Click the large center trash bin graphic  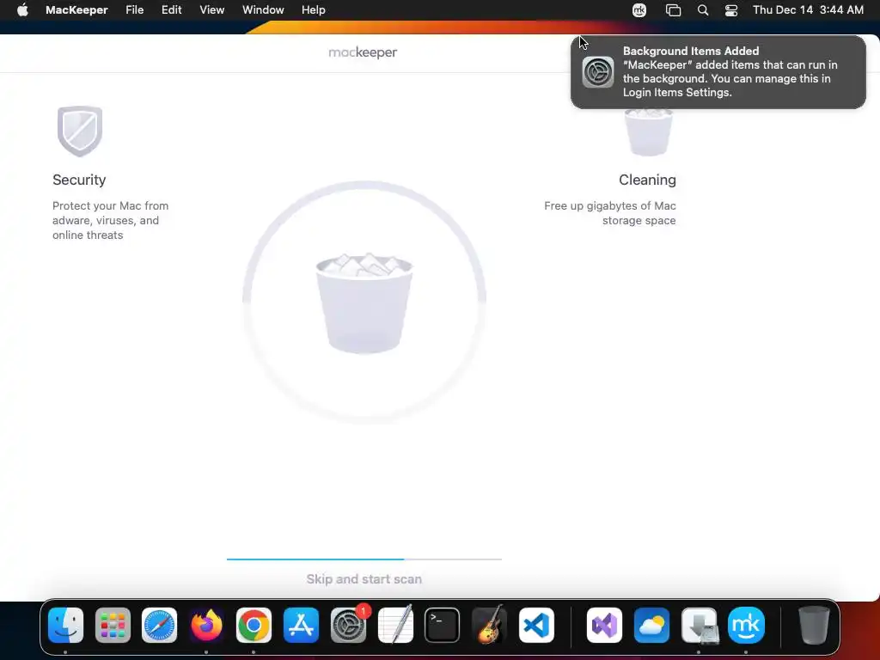pyautogui.click(x=364, y=303)
